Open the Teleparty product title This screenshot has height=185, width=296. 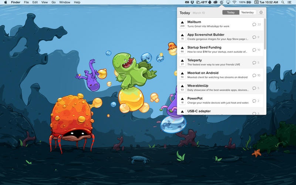195,60
